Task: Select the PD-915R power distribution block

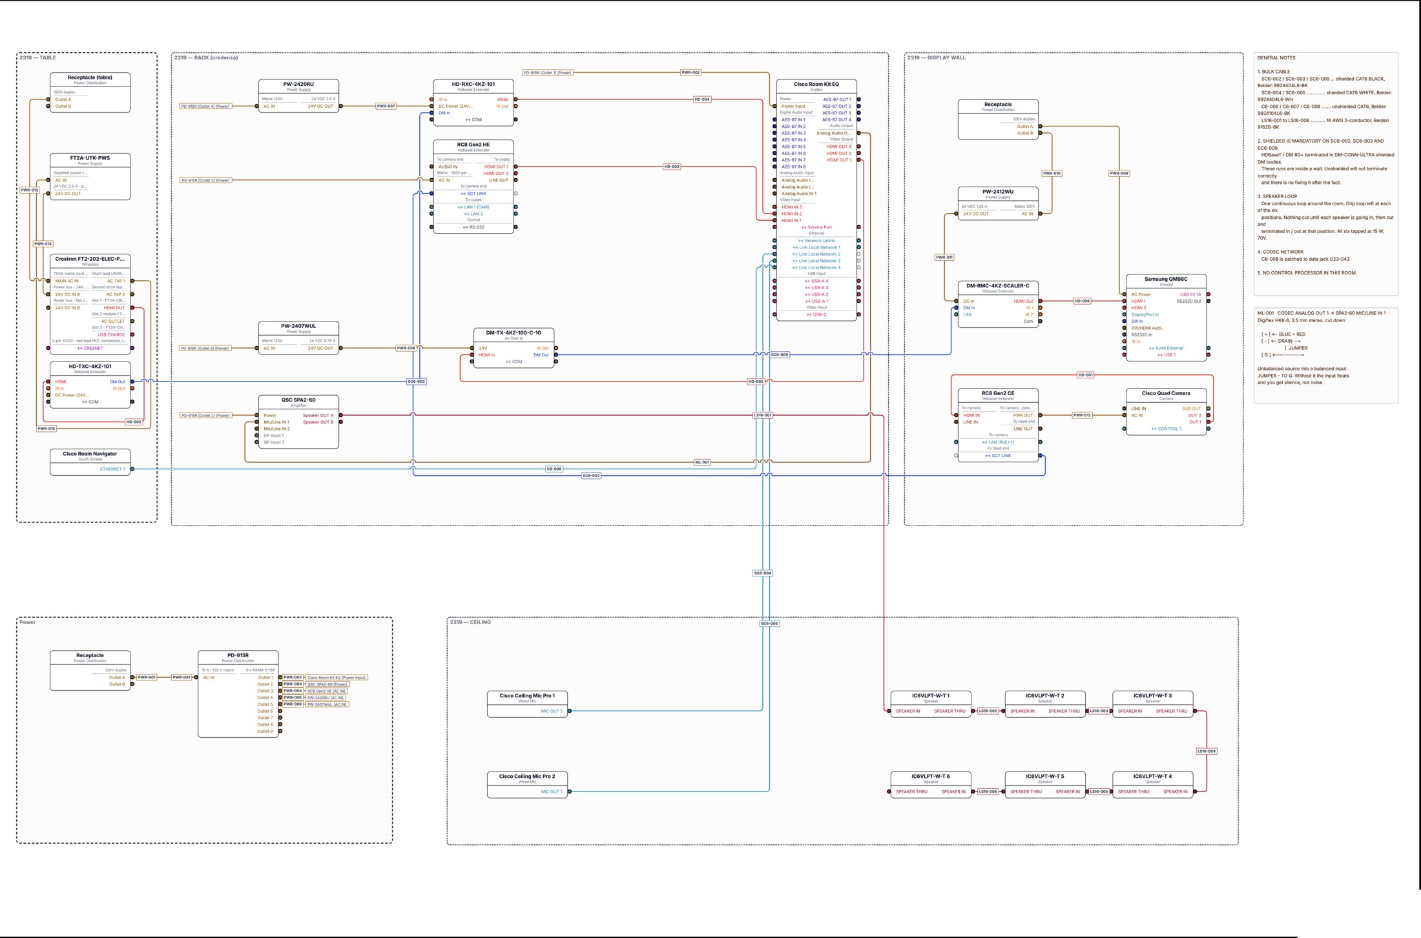Action: pyautogui.click(x=238, y=694)
